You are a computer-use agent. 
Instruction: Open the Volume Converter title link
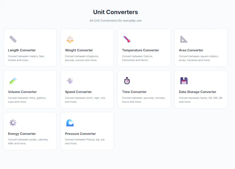[x=22, y=92]
